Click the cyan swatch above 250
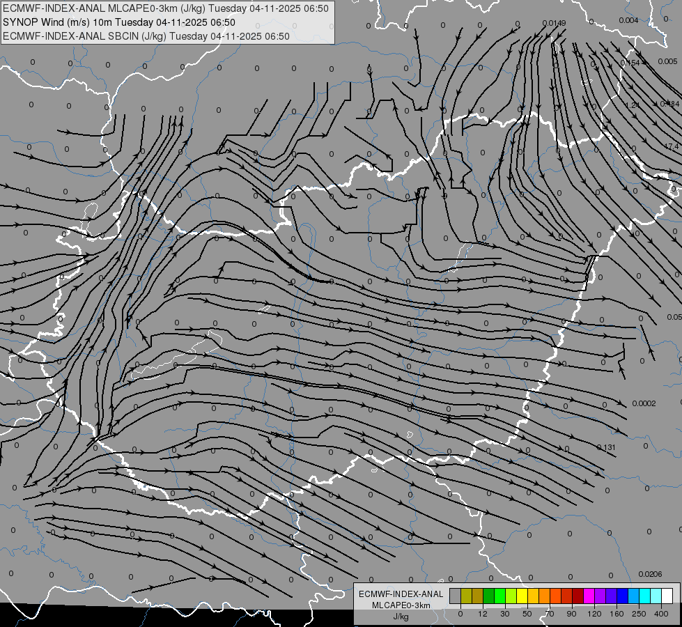The width and height of the screenshot is (682, 627). coord(644,596)
